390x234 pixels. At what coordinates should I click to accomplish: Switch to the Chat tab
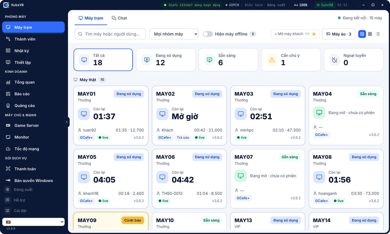(x=119, y=18)
